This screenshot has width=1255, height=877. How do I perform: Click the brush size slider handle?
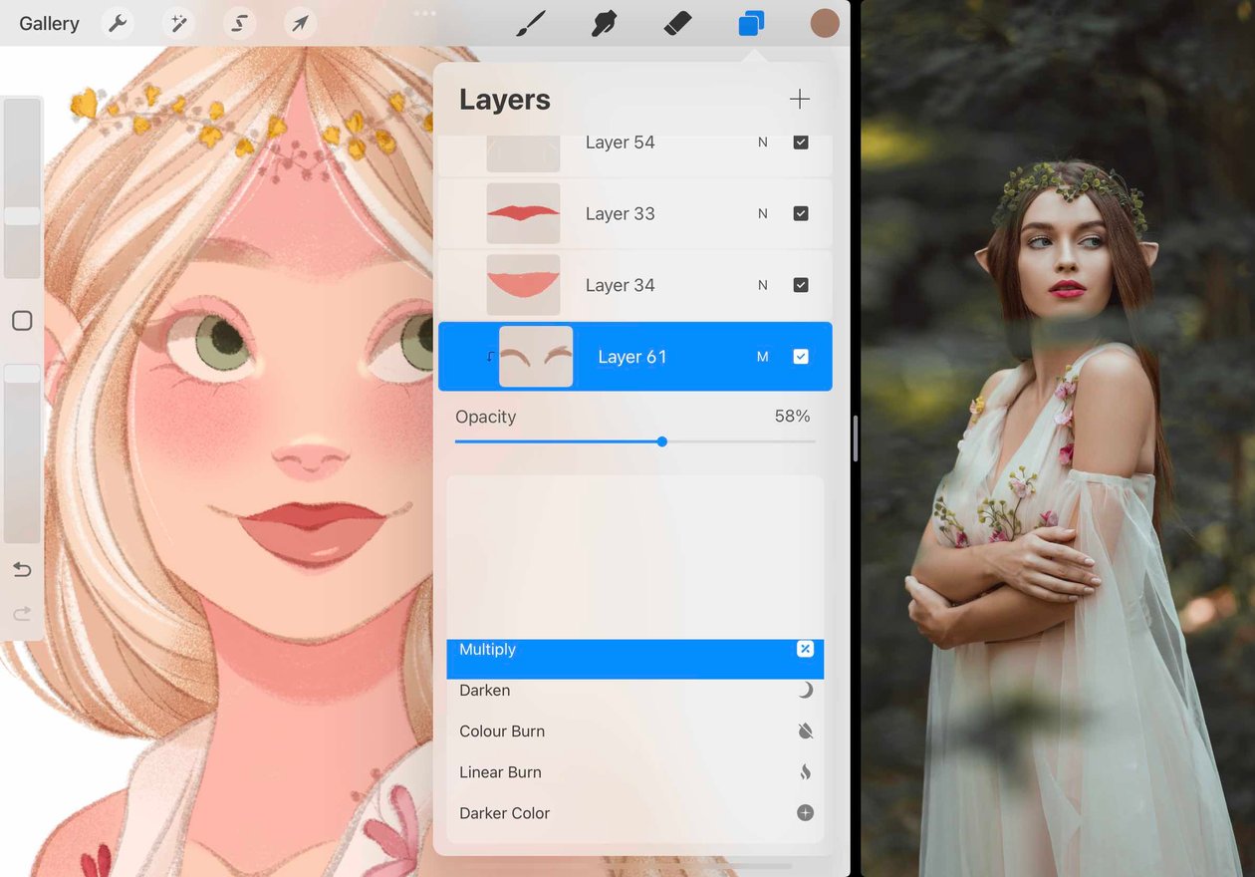pos(22,216)
